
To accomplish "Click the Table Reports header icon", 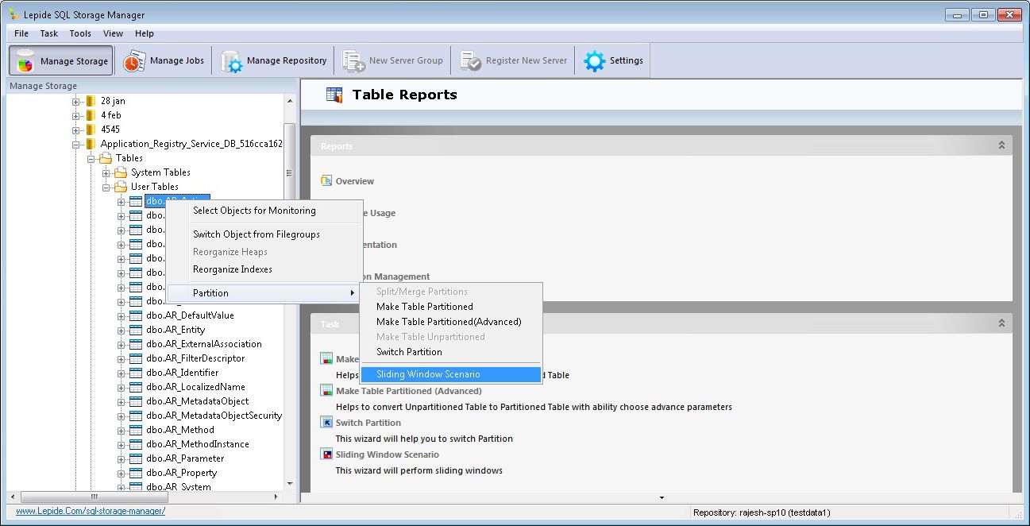I will 335,94.
